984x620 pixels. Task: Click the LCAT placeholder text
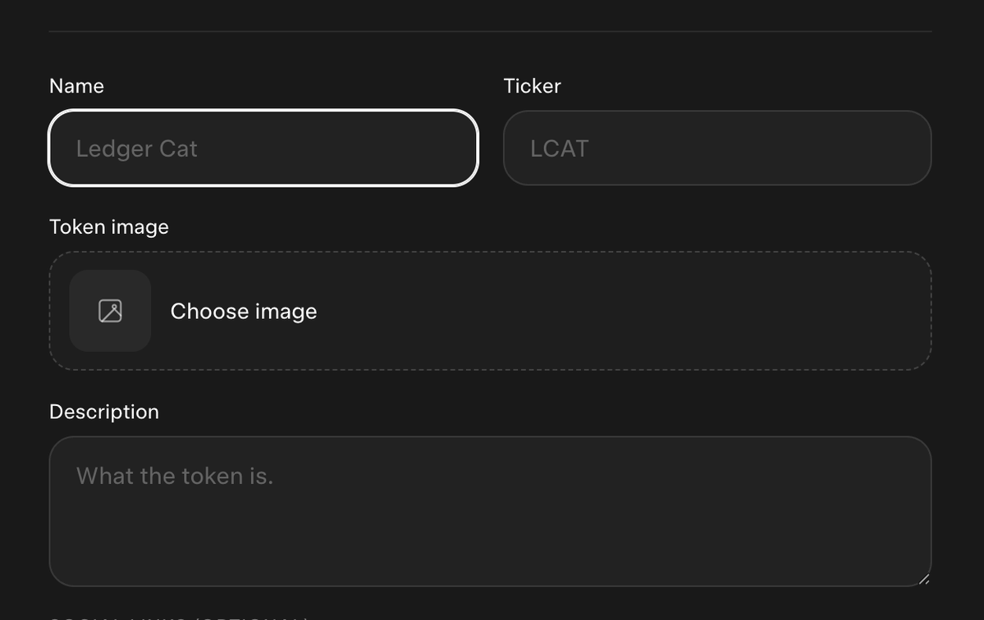pyautogui.click(x=559, y=148)
